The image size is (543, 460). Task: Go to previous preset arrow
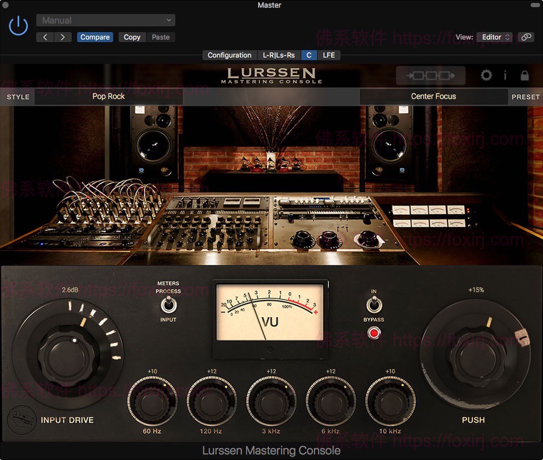click(x=45, y=37)
